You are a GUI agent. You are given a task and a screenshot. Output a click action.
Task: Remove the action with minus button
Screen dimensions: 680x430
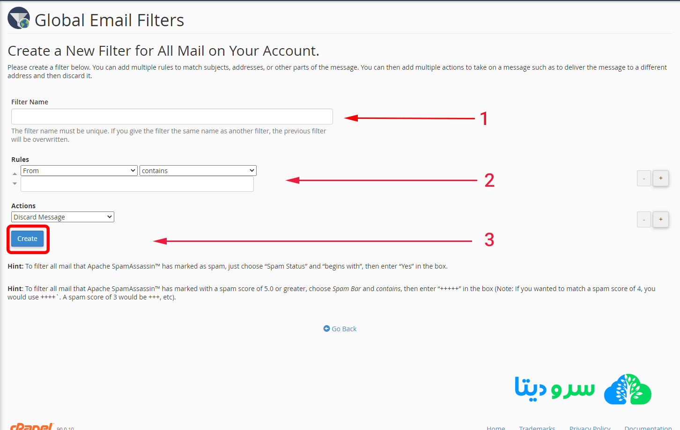tap(643, 219)
